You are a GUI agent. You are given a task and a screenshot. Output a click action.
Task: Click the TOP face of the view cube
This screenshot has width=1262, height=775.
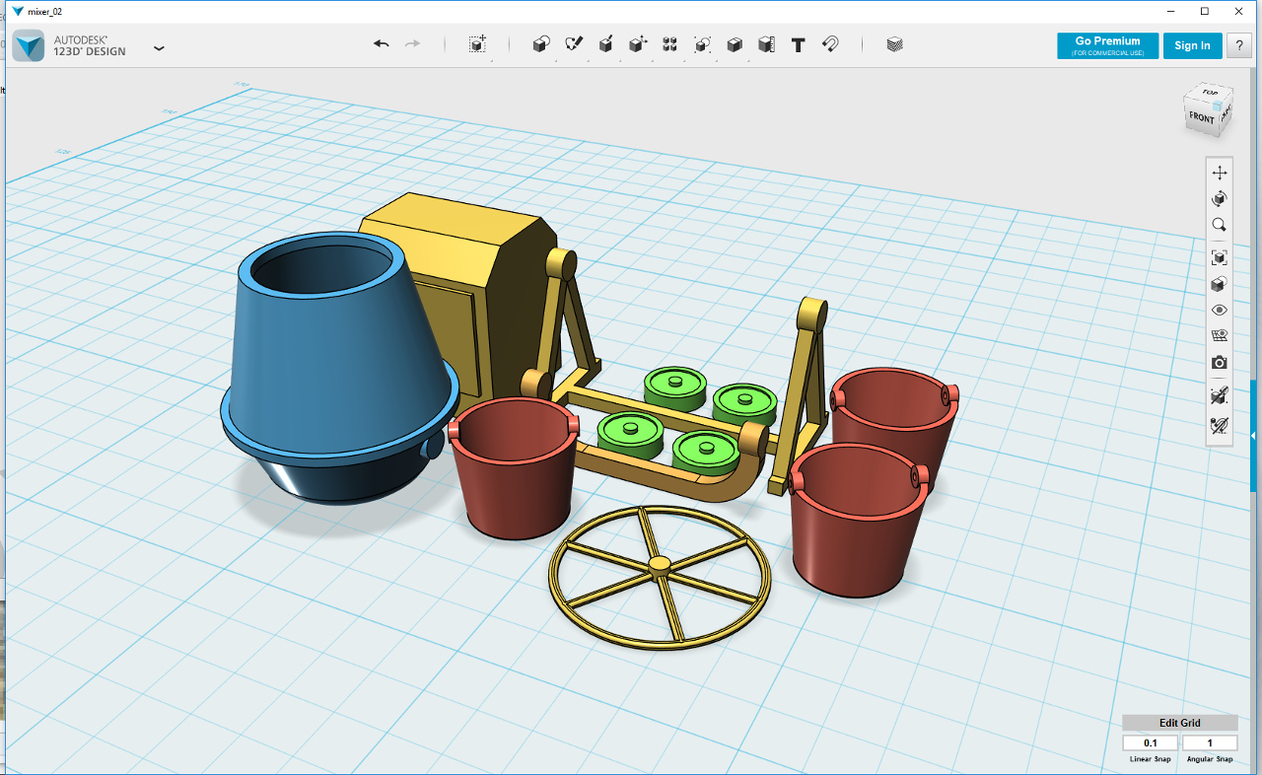click(1211, 95)
